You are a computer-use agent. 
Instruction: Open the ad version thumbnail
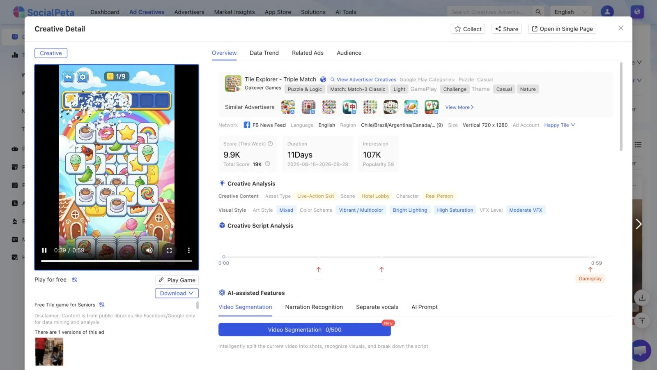(49, 351)
